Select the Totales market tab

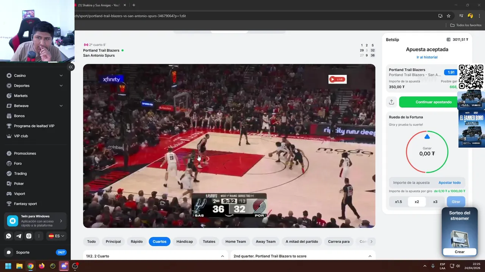coord(209,241)
